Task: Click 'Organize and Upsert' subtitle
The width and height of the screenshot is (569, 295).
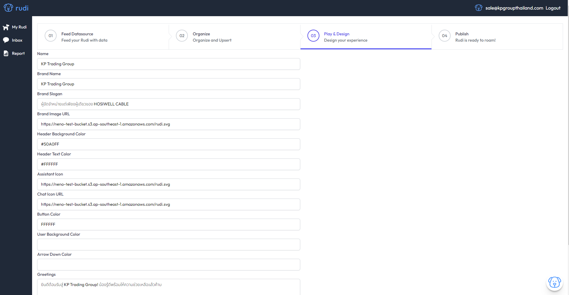Action: point(212,40)
